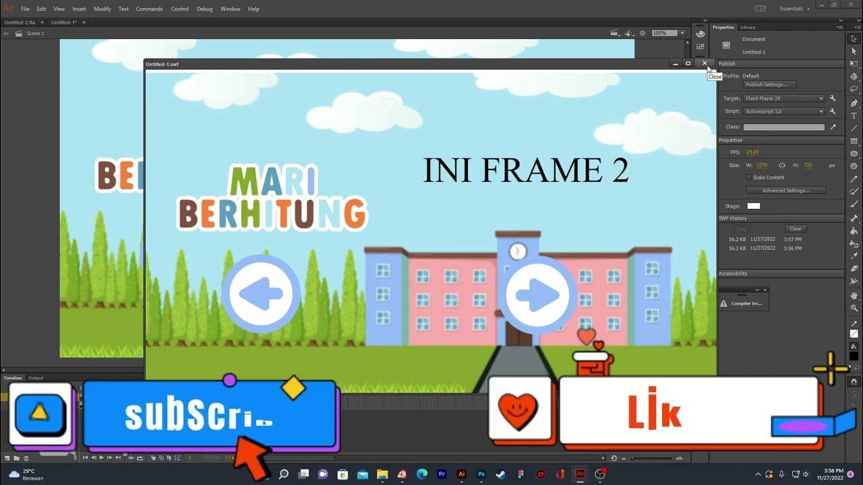This screenshot has height=485, width=863.
Task: Click the Edit Scene clapperboard icon
Action: pyautogui.click(x=615, y=33)
